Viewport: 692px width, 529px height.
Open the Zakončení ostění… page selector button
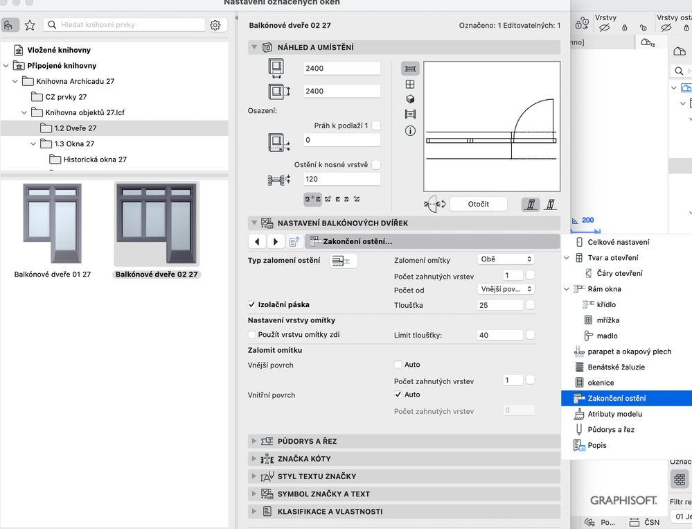coord(432,241)
